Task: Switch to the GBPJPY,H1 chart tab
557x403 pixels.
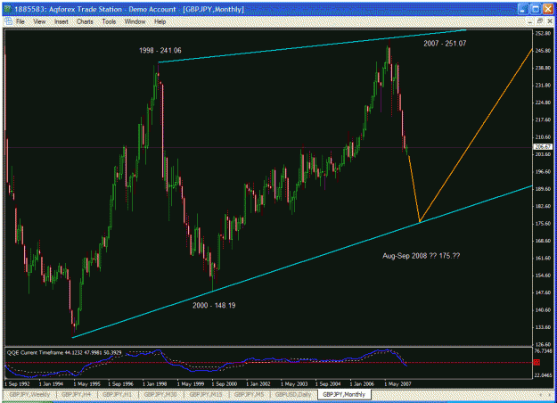Action: 117,394
